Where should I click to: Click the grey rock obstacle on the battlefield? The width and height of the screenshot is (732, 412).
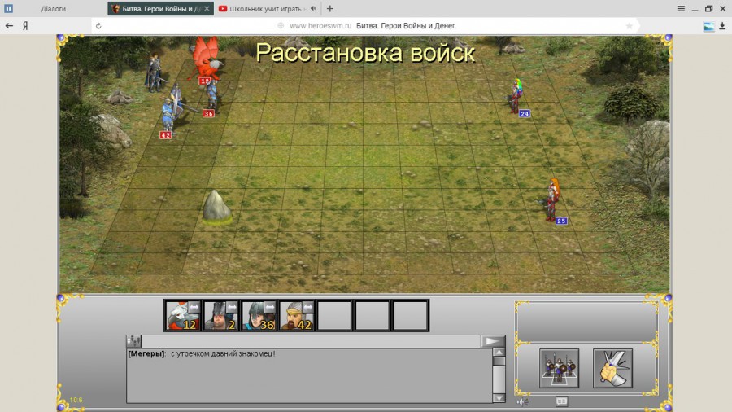click(x=216, y=206)
